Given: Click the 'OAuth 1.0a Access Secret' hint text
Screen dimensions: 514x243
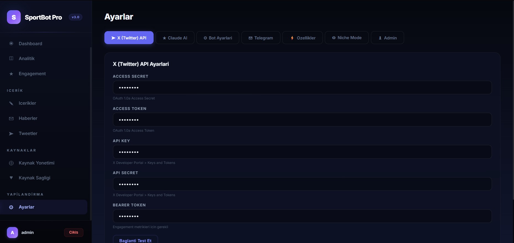Looking at the screenshot, I should point(134,98).
